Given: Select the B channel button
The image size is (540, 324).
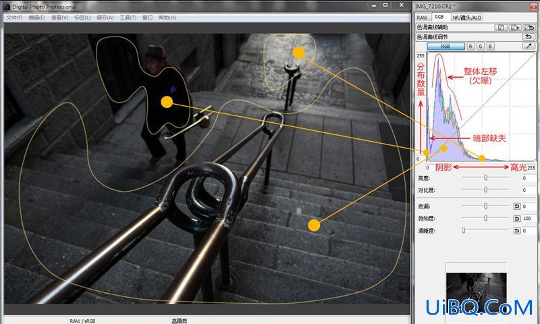Looking at the screenshot, I should click(x=491, y=46).
